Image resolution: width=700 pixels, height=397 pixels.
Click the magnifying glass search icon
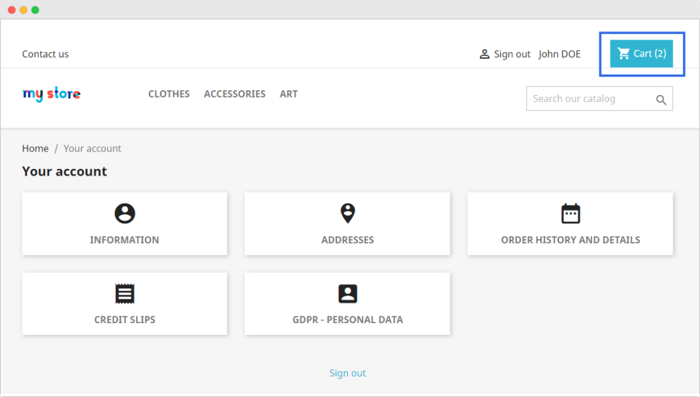[661, 100]
